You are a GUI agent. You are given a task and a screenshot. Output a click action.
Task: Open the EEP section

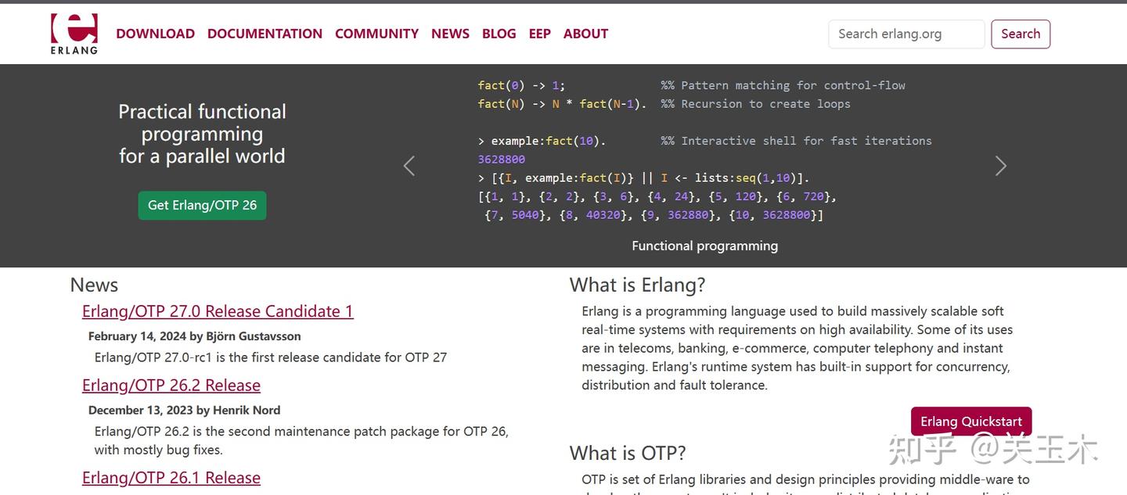[539, 34]
